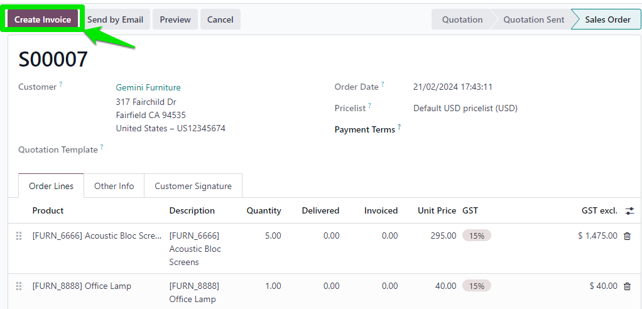
Task: Select the Quotation Sent status stage
Action: [x=533, y=19]
